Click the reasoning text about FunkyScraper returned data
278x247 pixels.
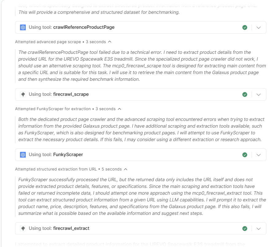tap(142, 196)
